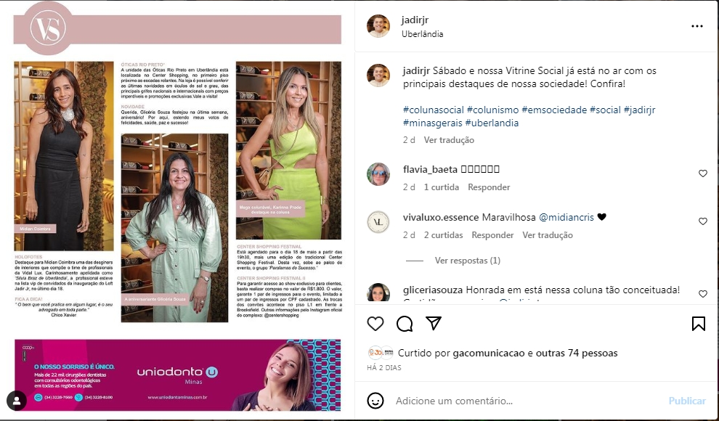Open the three-dot more options menu
Image resolution: width=719 pixels, height=421 pixels.
(x=697, y=26)
